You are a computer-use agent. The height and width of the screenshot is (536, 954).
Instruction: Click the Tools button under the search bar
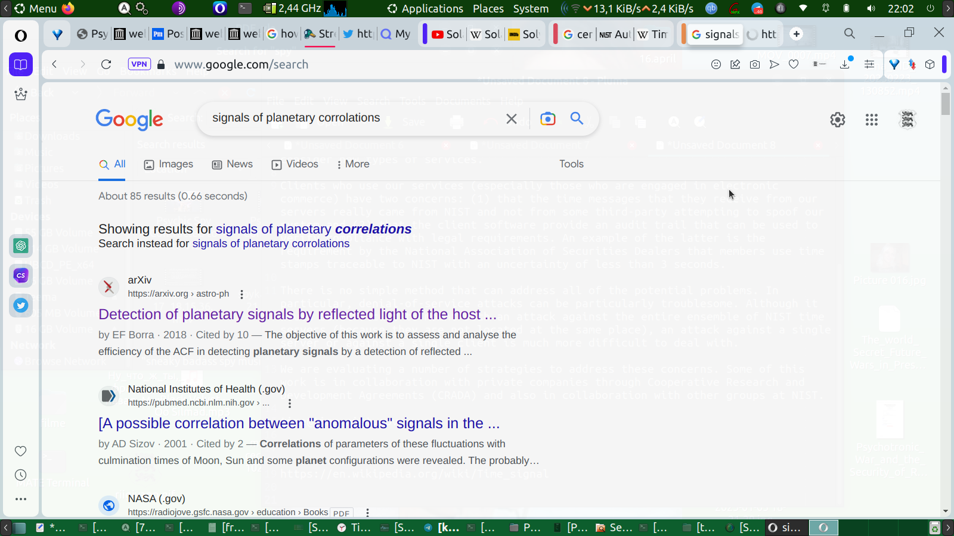point(571,164)
